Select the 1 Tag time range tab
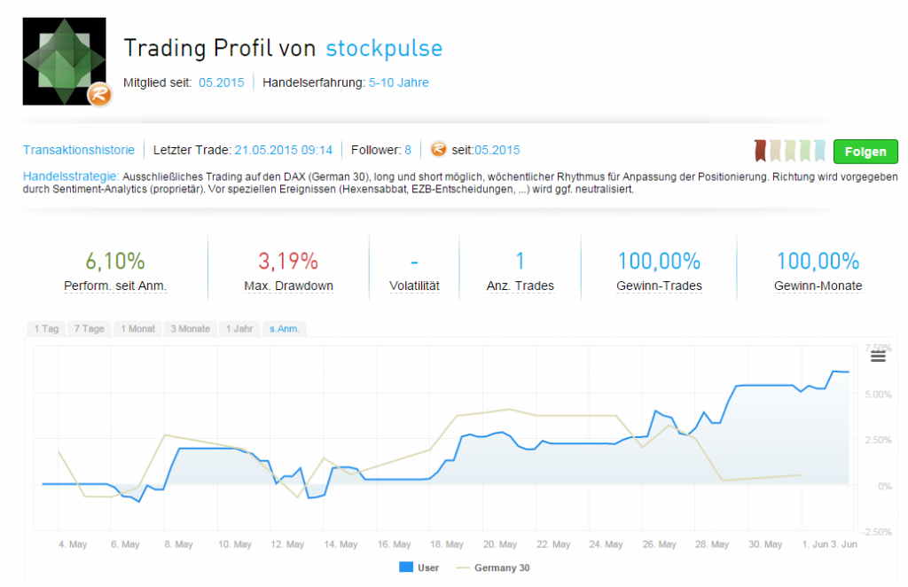 pyautogui.click(x=46, y=329)
